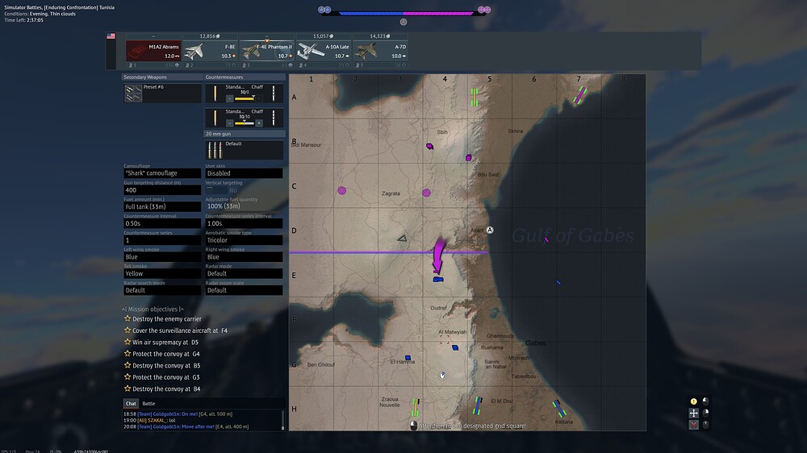Screen dimensions: 807x453
Task: Click the red X map icon
Action: coord(693,425)
